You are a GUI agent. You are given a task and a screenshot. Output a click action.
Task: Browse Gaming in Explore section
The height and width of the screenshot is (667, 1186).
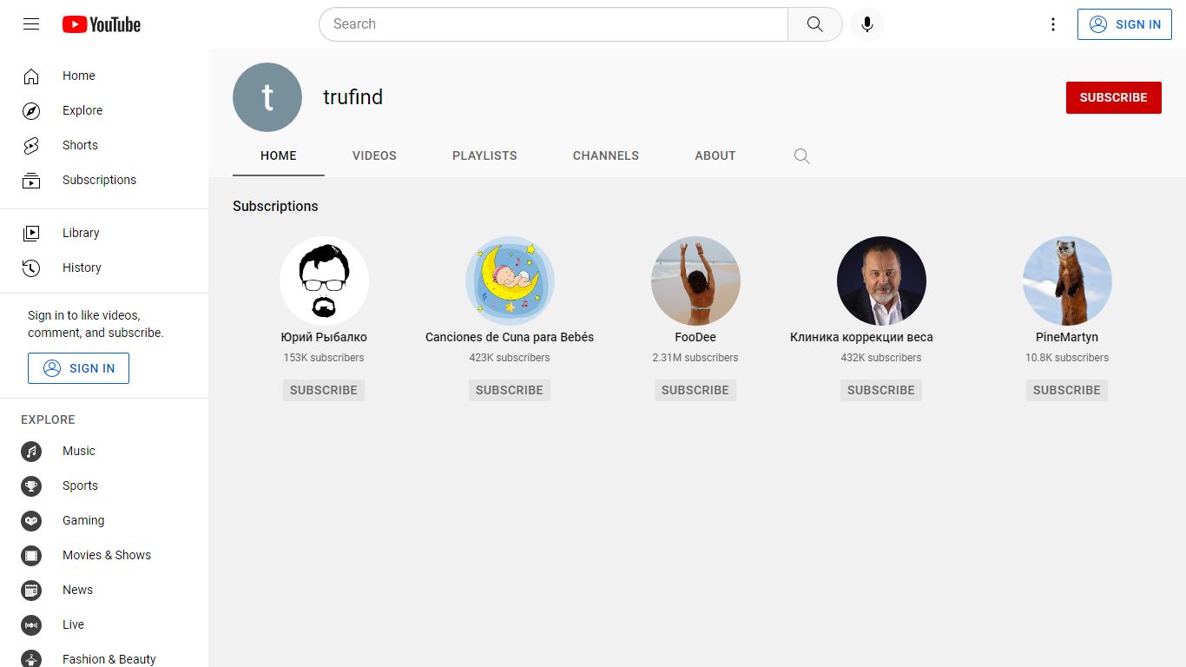(x=104, y=520)
